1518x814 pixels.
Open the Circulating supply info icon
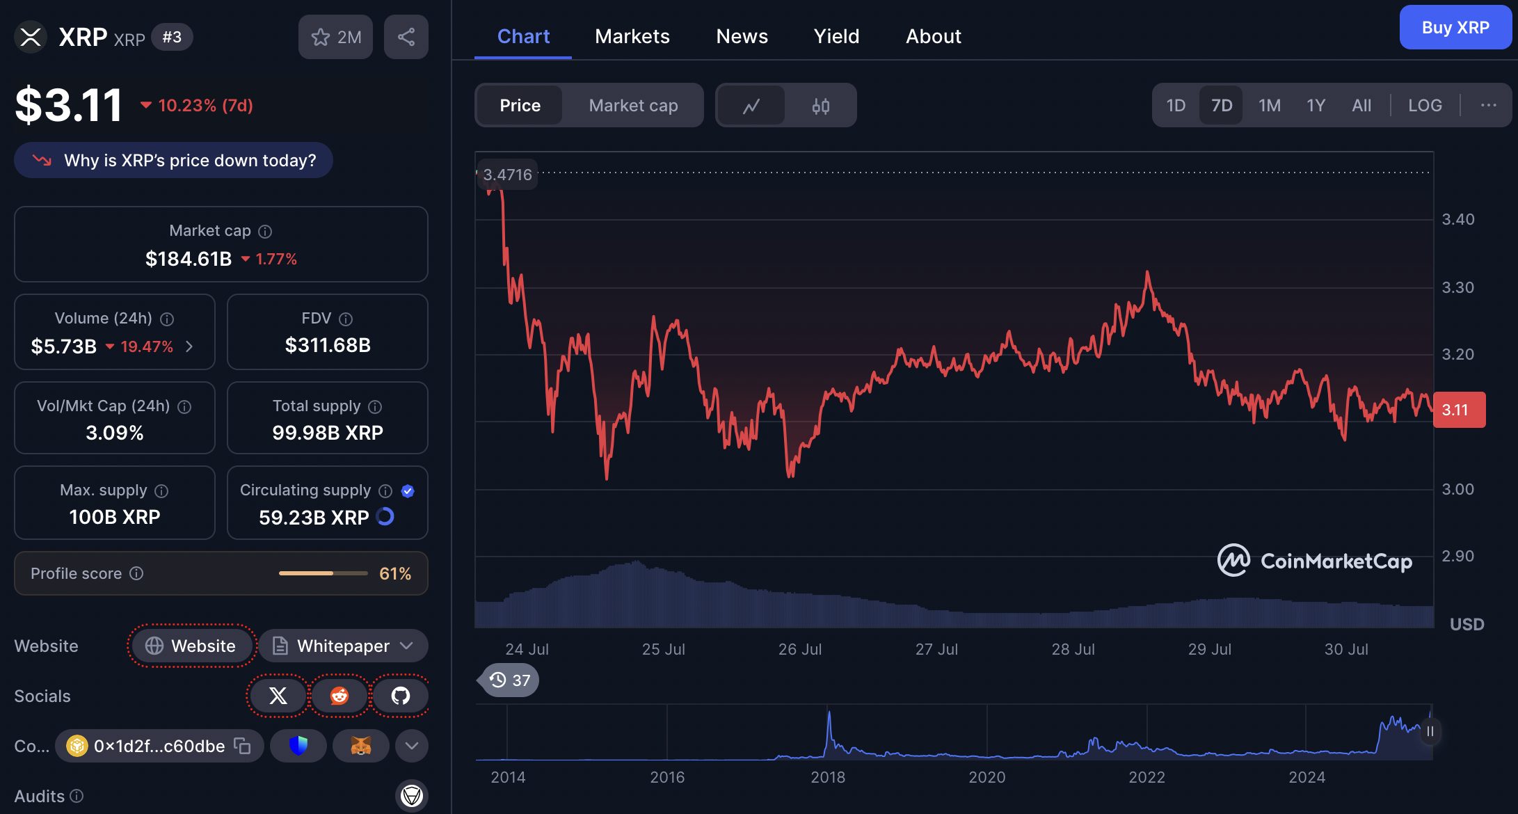coord(385,491)
